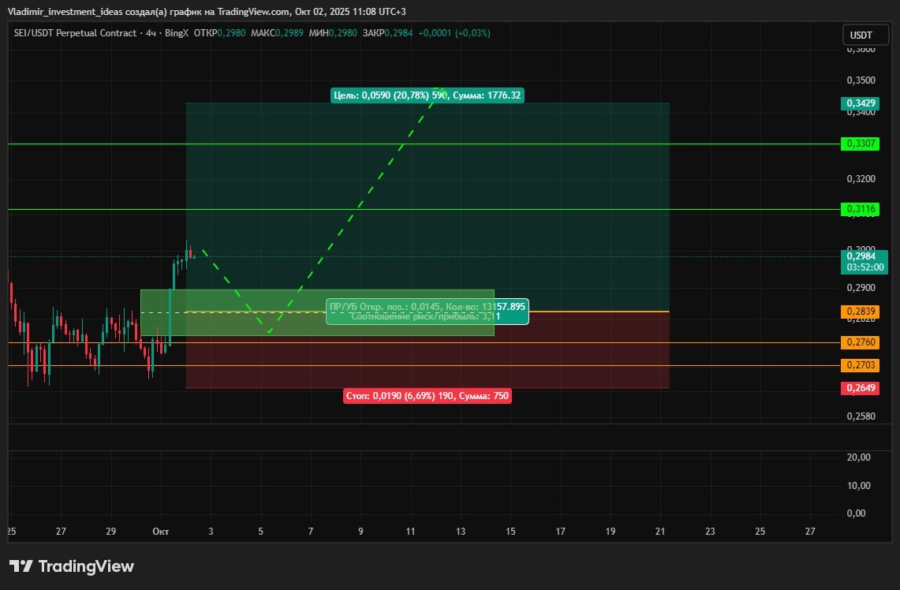This screenshot has width=900, height=590.
Task: Click the red stop label 'Стоп: 0,0190'
Action: pos(427,396)
